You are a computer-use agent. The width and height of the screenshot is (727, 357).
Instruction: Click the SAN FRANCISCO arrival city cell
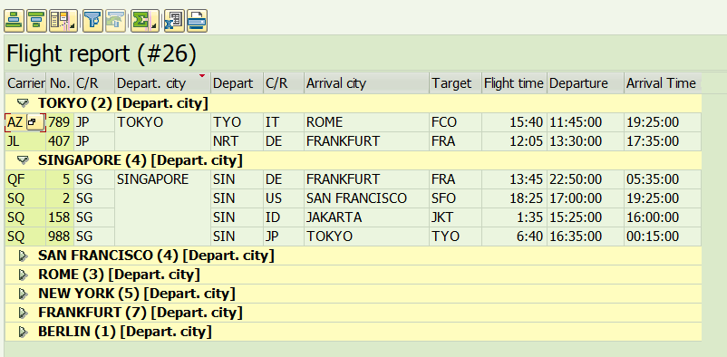click(366, 198)
